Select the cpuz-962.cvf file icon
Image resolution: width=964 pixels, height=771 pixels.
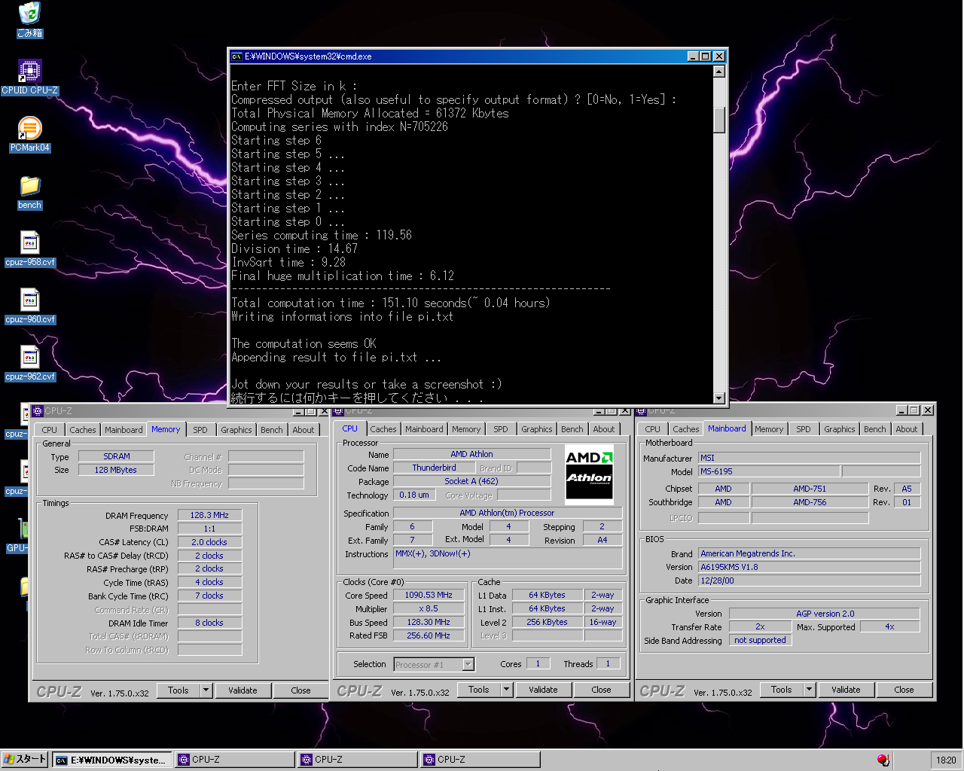[x=29, y=364]
